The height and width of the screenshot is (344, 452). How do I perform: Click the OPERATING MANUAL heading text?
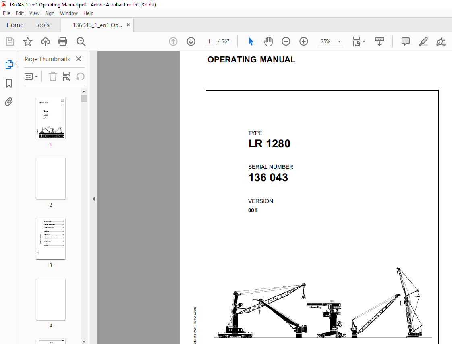click(x=251, y=59)
